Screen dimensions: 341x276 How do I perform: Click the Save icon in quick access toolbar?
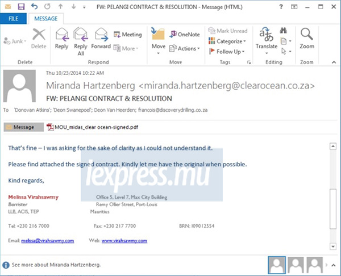coord(21,7)
